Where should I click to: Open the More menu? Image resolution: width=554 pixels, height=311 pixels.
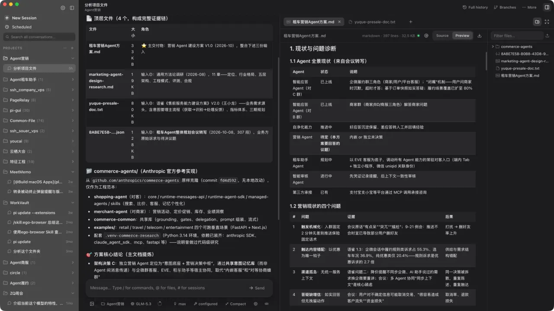[x=529, y=7]
